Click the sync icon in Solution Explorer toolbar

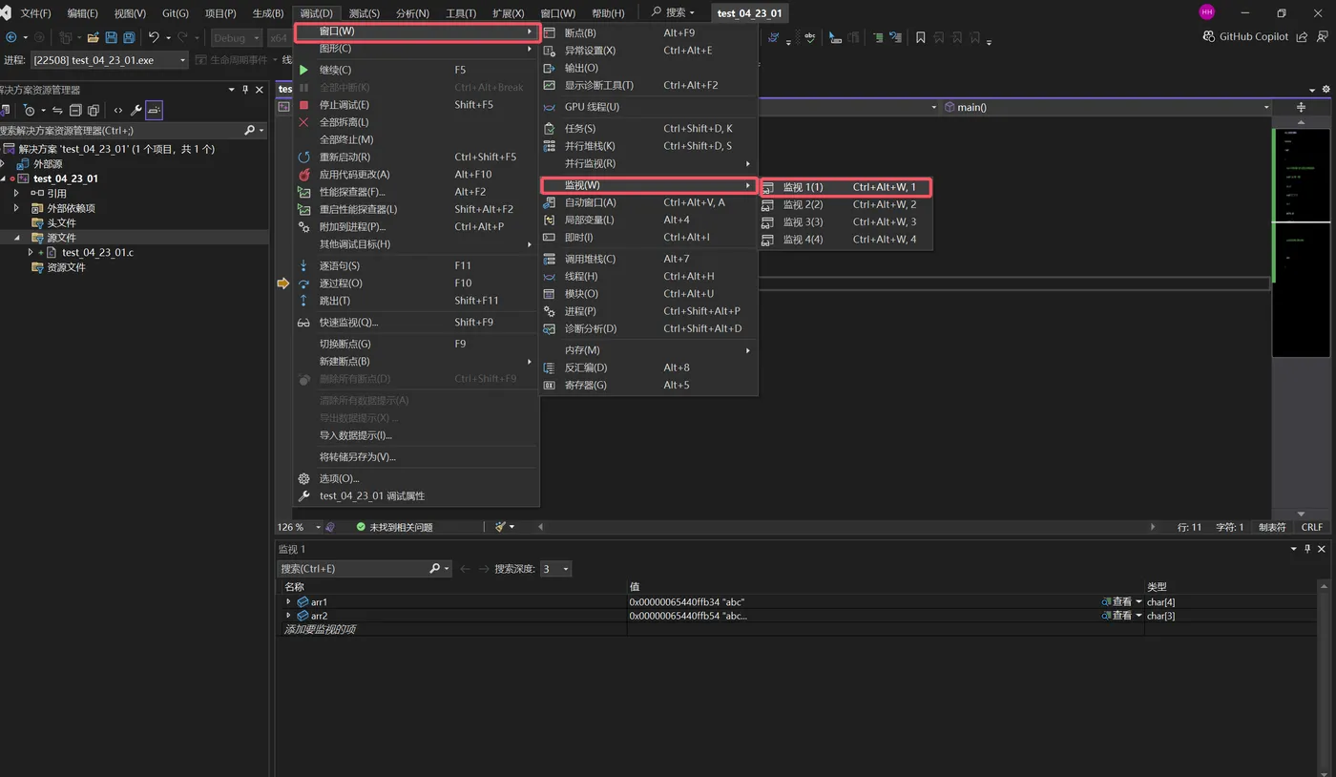coord(57,110)
